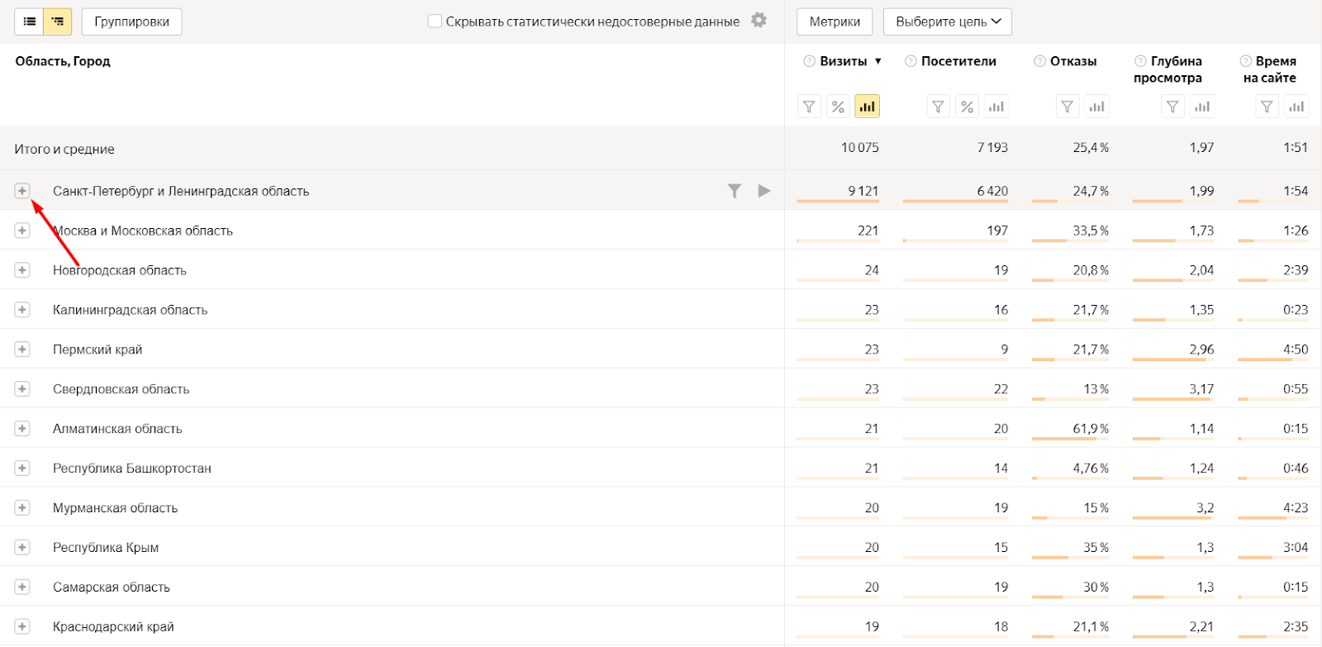Filter by Санкт-Петербург row funnel icon
This screenshot has height=647, width=1322.
tap(734, 191)
